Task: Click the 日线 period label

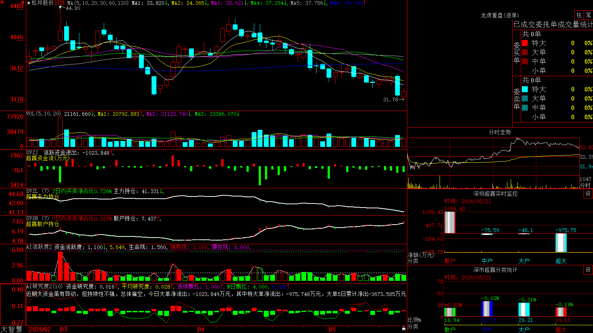Action: pos(60,3)
